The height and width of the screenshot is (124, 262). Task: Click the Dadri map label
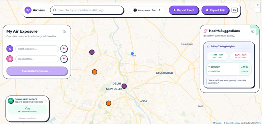tap(200, 106)
